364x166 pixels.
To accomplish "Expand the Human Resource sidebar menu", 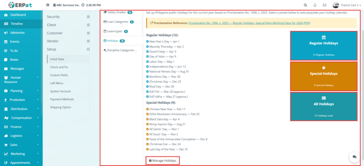I will 21,80.
